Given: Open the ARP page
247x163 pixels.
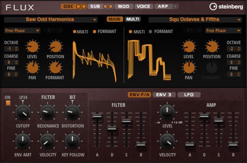Looking at the screenshot, I should pyautogui.click(x=163, y=6).
